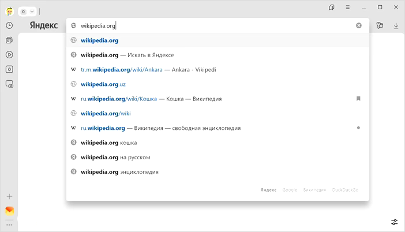This screenshot has height=232, width=405.
Task: Open the extensions icon beside the address bar
Action: [x=380, y=25]
